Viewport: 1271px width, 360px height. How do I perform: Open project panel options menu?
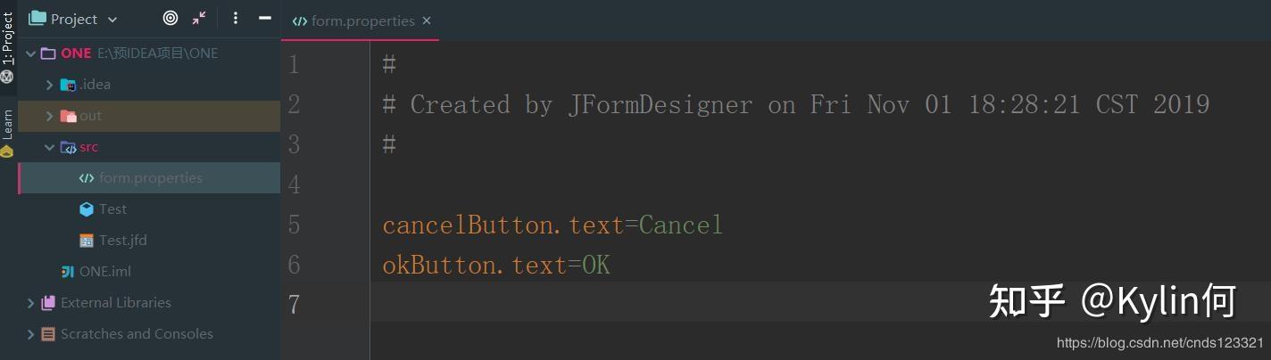[x=236, y=18]
